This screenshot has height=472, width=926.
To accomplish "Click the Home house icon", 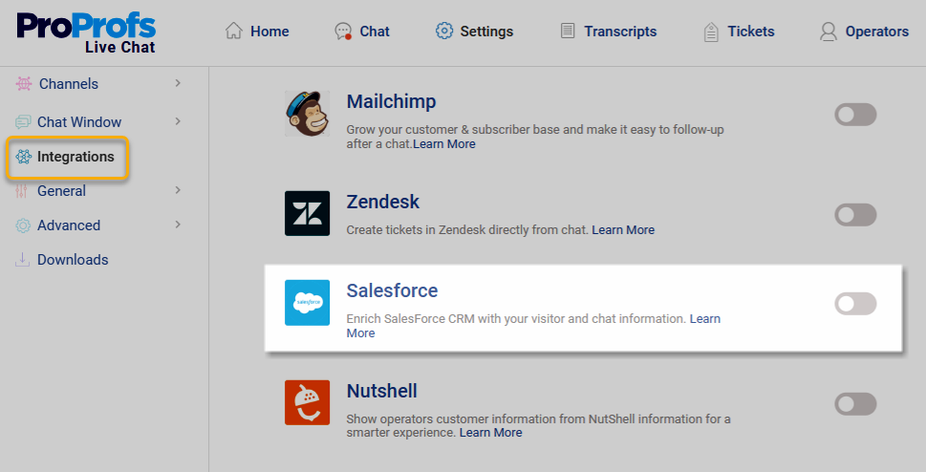I will click(233, 31).
